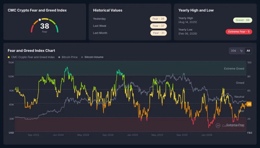Click the Yearly High (Aug 14, 2025) label
The height and width of the screenshot is (148, 260).
188,20
